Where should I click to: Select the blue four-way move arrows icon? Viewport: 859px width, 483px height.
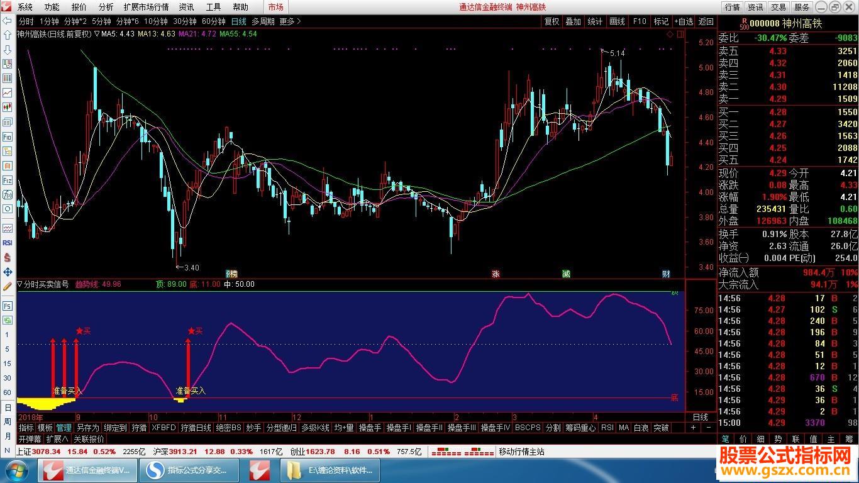(8, 272)
